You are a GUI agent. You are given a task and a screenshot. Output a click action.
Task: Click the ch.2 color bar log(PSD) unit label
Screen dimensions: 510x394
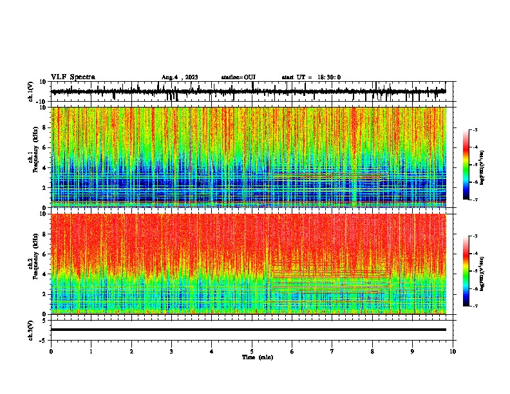[482, 274]
